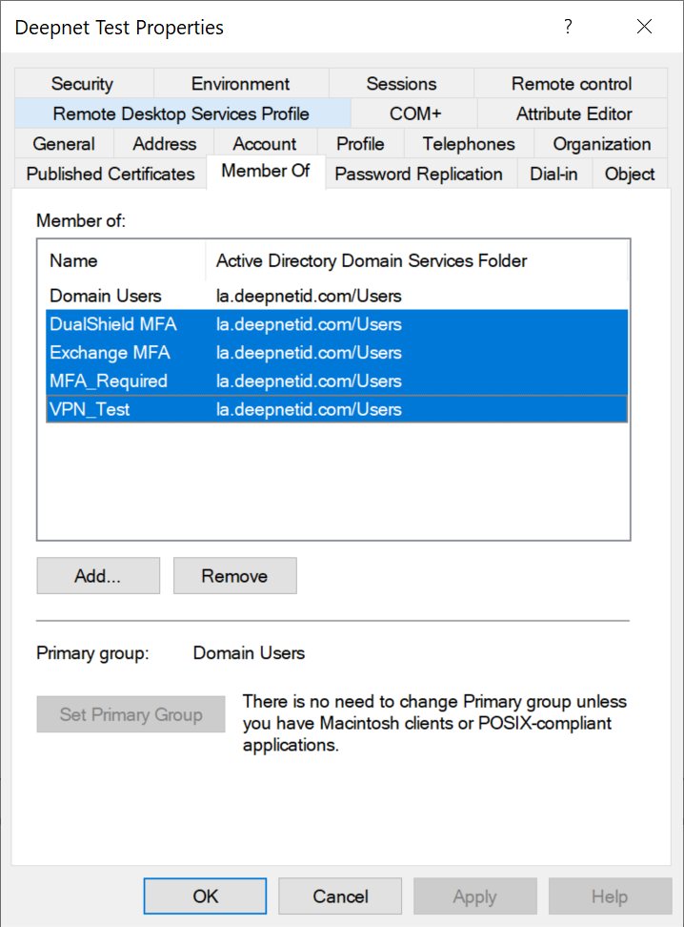
Task: Open the Account tab
Action: (x=264, y=144)
